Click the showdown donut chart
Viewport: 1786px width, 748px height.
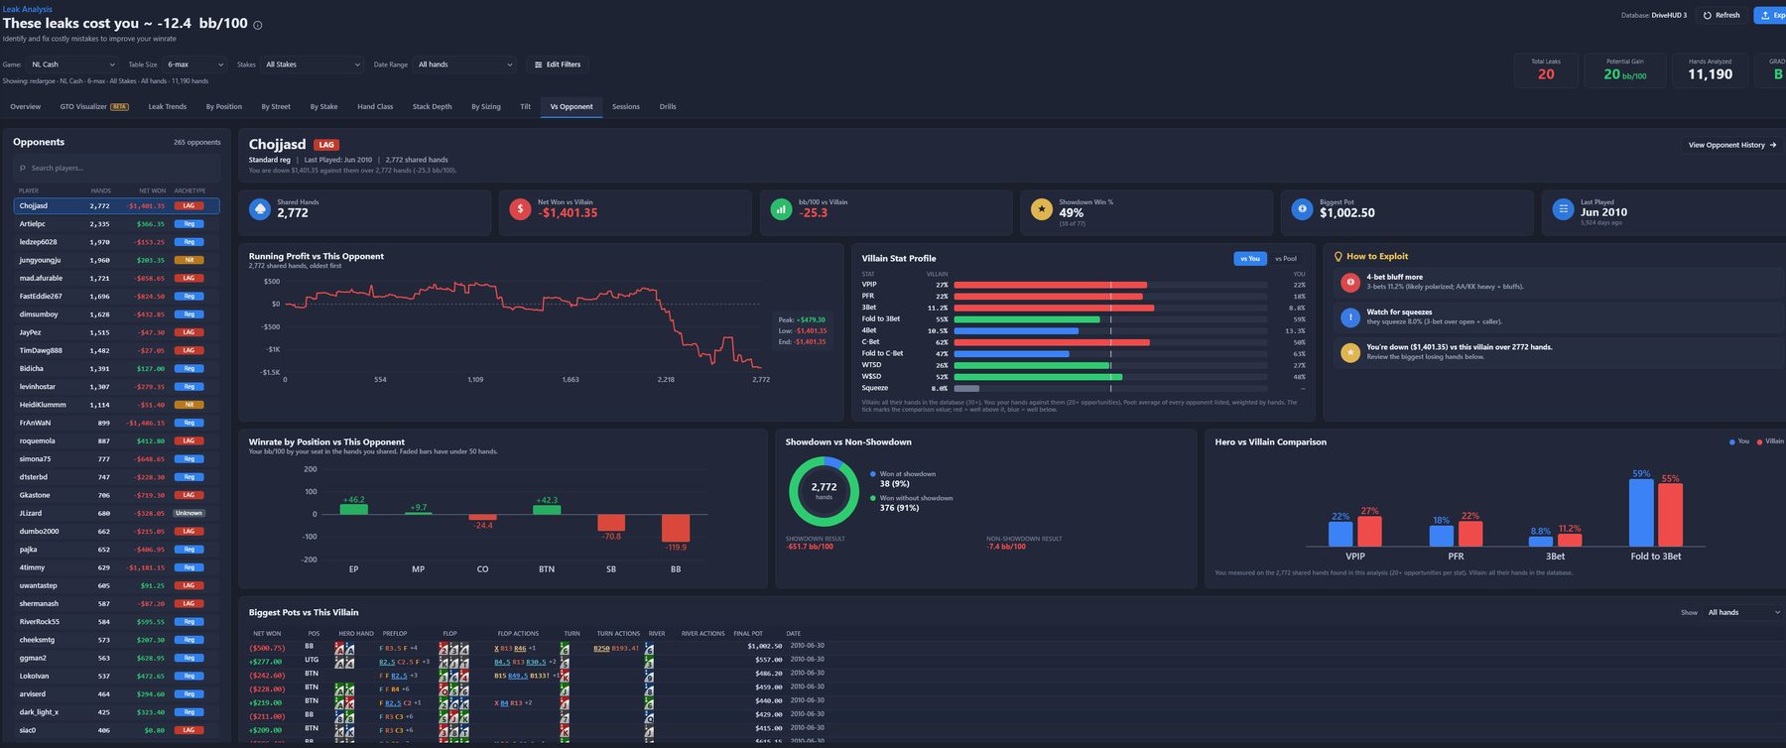pyautogui.click(x=824, y=491)
